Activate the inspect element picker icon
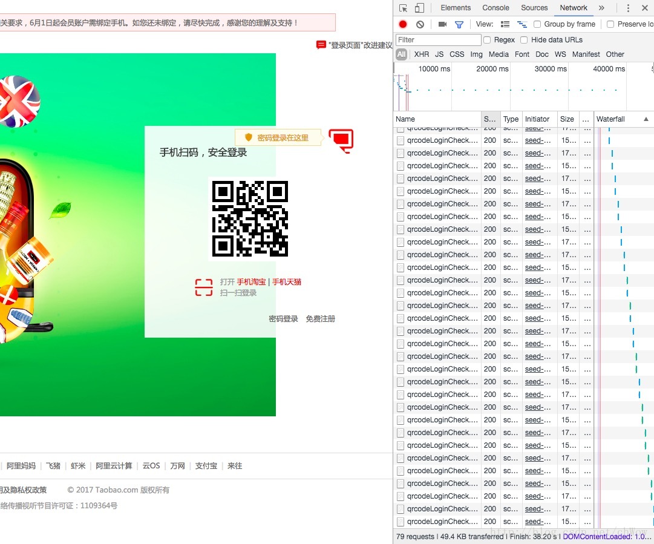The image size is (654, 544). coord(403,8)
